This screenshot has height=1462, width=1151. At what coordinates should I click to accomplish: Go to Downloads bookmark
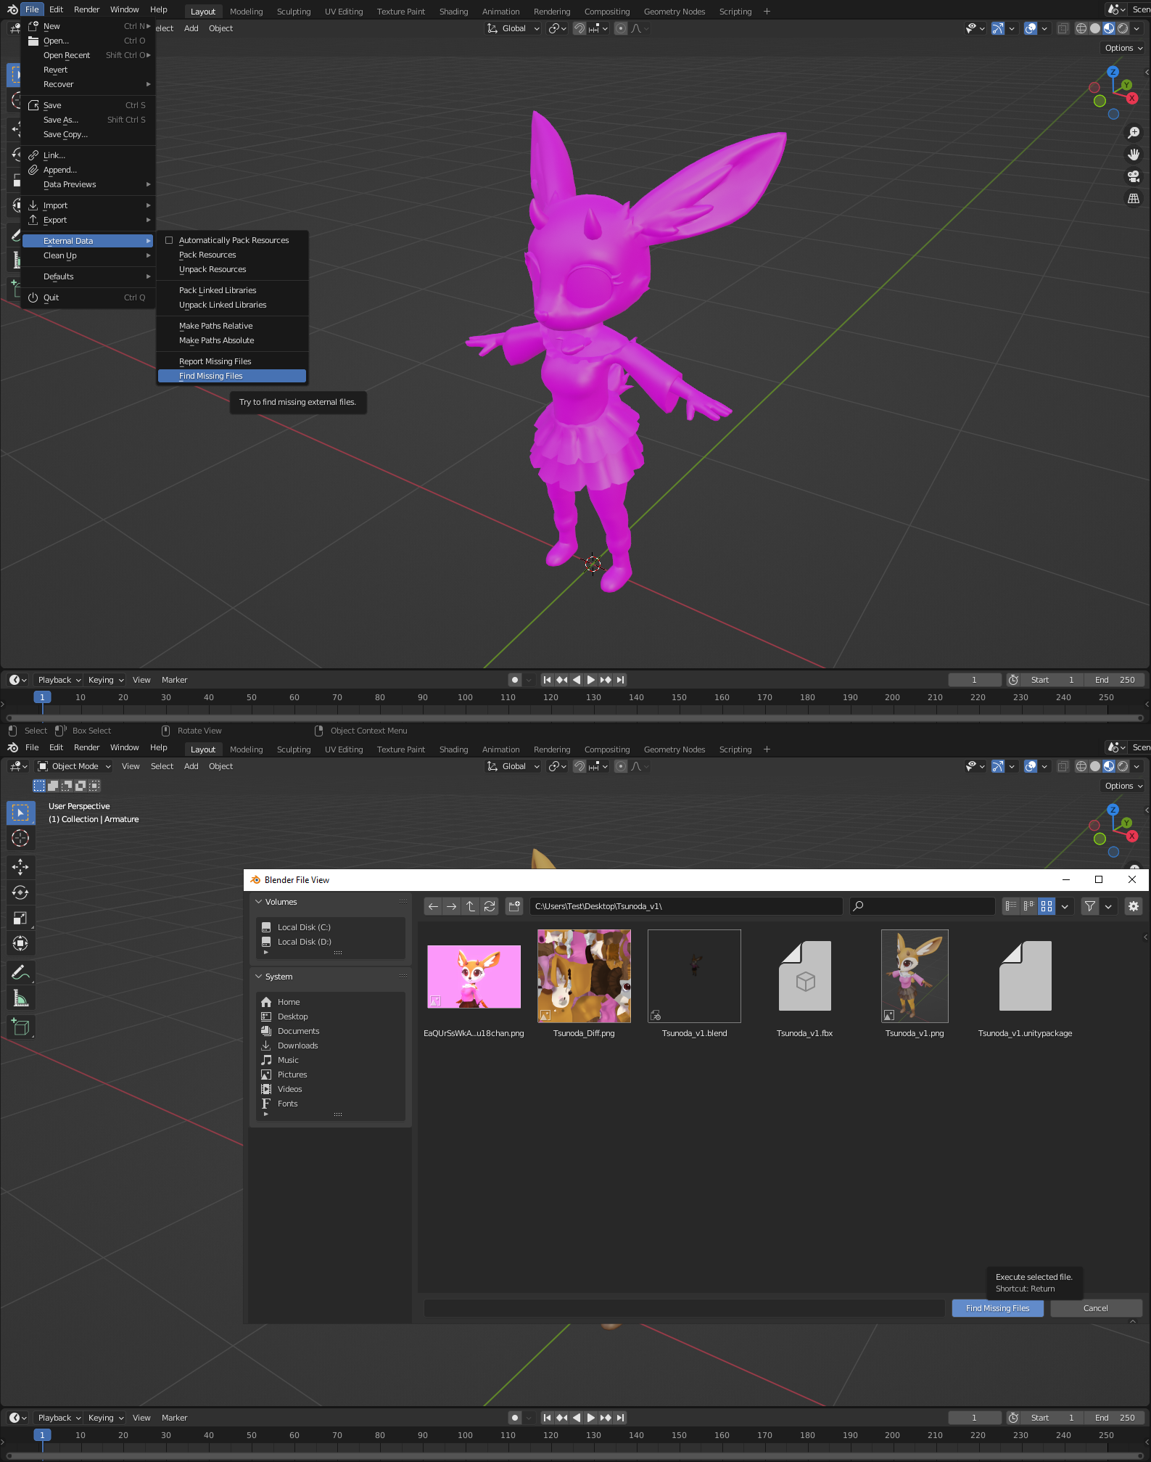(330, 1046)
